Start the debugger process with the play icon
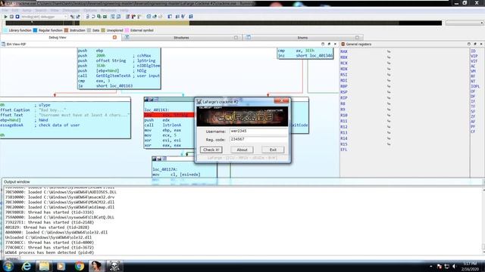Viewport: 485px width, 272px height. (x=5, y=17)
